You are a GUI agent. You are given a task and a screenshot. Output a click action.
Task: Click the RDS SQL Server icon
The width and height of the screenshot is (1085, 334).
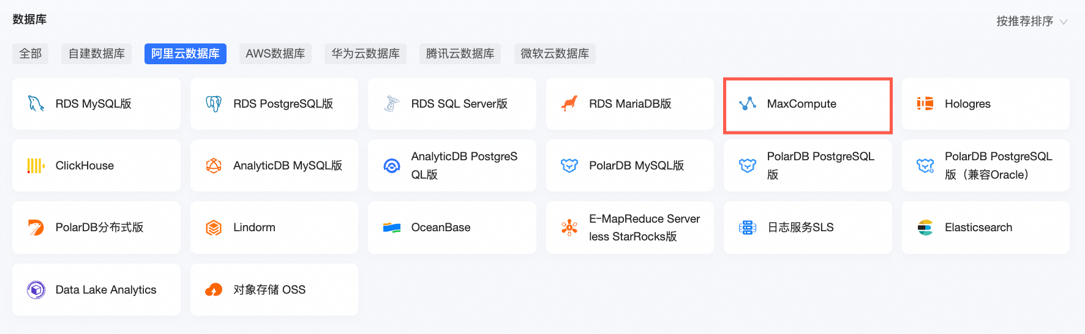click(x=392, y=103)
